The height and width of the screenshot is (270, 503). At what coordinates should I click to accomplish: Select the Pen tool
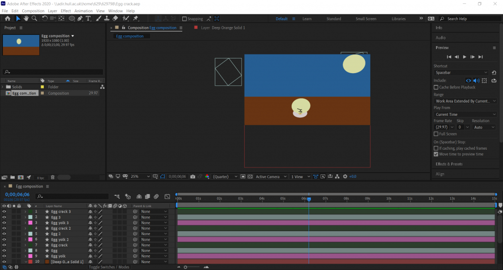click(x=80, y=19)
